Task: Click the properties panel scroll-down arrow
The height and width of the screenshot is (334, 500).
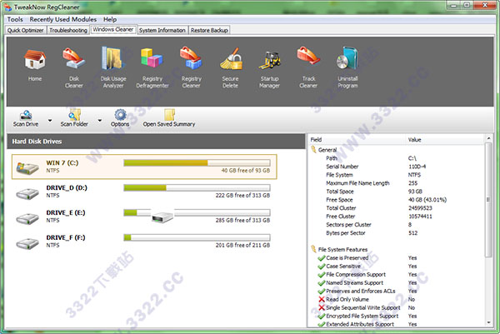Action: point(488,323)
